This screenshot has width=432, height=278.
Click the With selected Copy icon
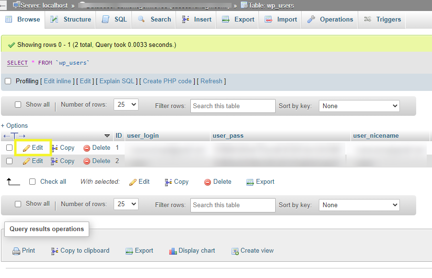(168, 182)
